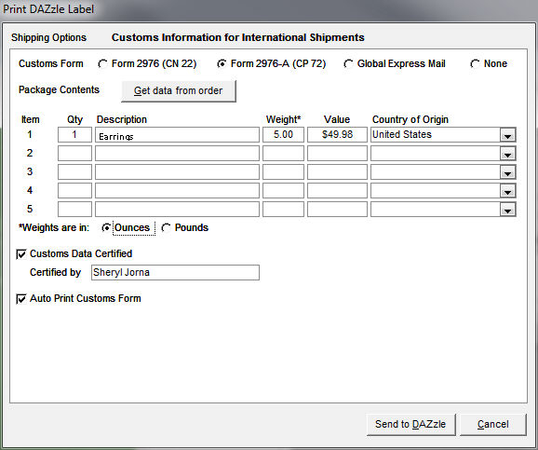This screenshot has width=538, height=450.
Task: Cancel the Print DAZzle Label dialog
Action: click(x=492, y=425)
